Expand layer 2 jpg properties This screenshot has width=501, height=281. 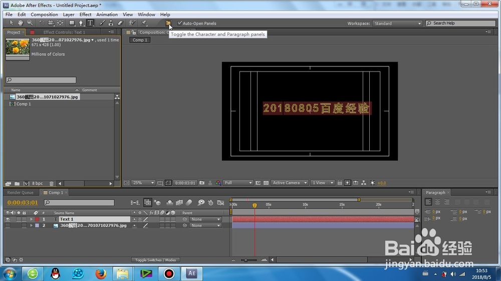[x=31, y=225]
